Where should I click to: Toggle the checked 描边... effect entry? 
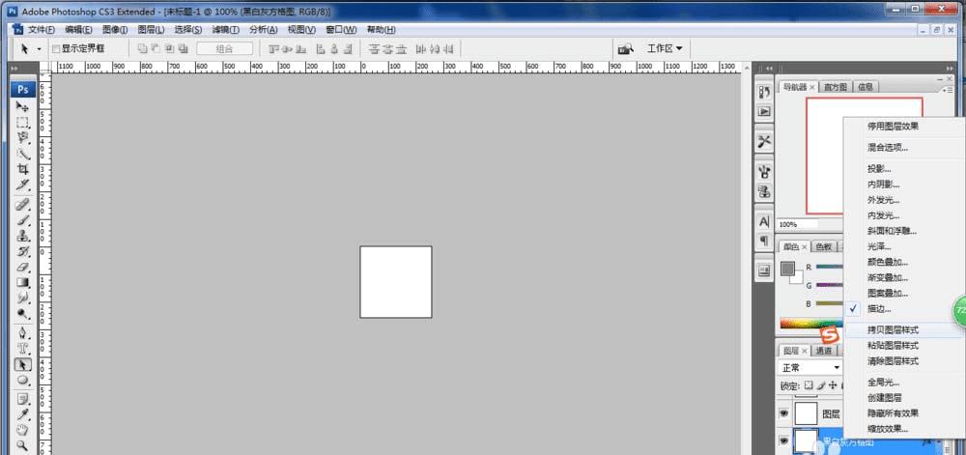[x=903, y=308]
